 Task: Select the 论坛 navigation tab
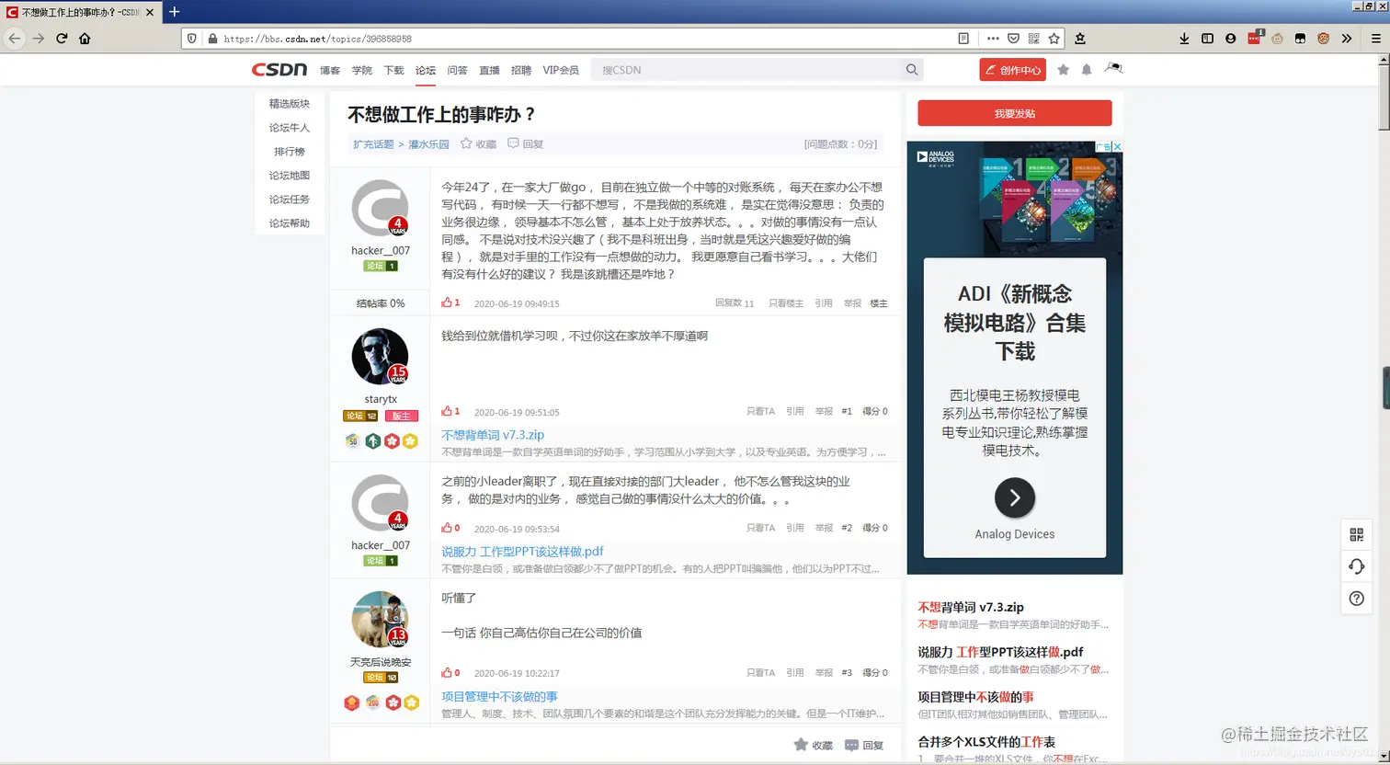[426, 71]
